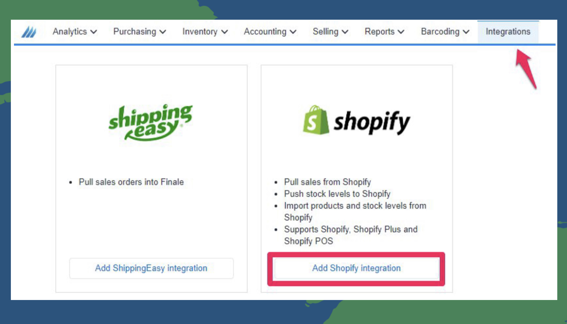Open the Analytics dropdown menu
The height and width of the screenshot is (324, 567).
75,32
